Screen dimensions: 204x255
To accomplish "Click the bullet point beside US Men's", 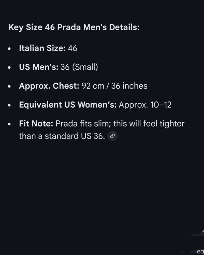I will click(x=9, y=68).
